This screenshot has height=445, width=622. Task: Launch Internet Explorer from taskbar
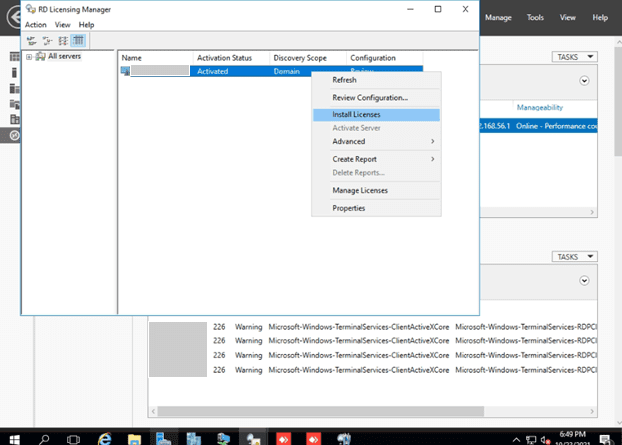105,438
